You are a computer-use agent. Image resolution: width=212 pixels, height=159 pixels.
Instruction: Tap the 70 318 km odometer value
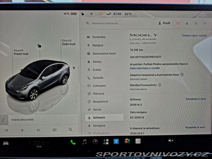point(136,50)
